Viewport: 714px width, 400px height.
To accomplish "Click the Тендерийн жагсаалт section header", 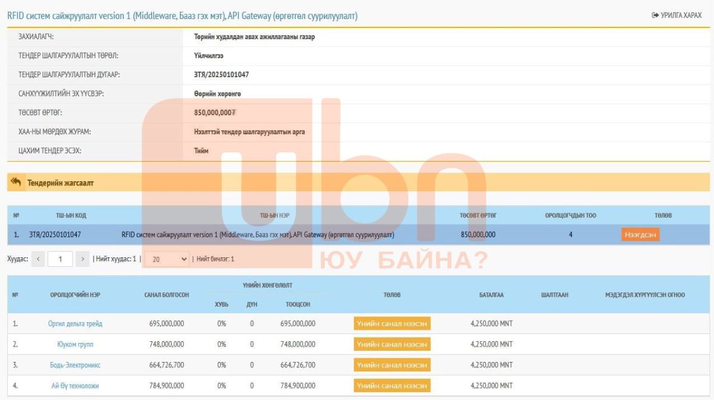I will 60,183.
